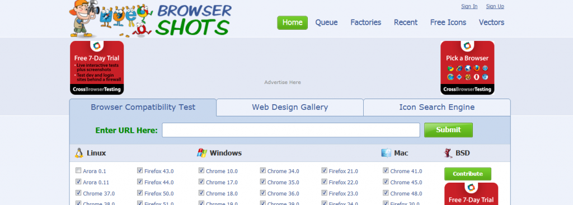Click the Mac heading text
Screen dimensions: 573x205
[401, 153]
